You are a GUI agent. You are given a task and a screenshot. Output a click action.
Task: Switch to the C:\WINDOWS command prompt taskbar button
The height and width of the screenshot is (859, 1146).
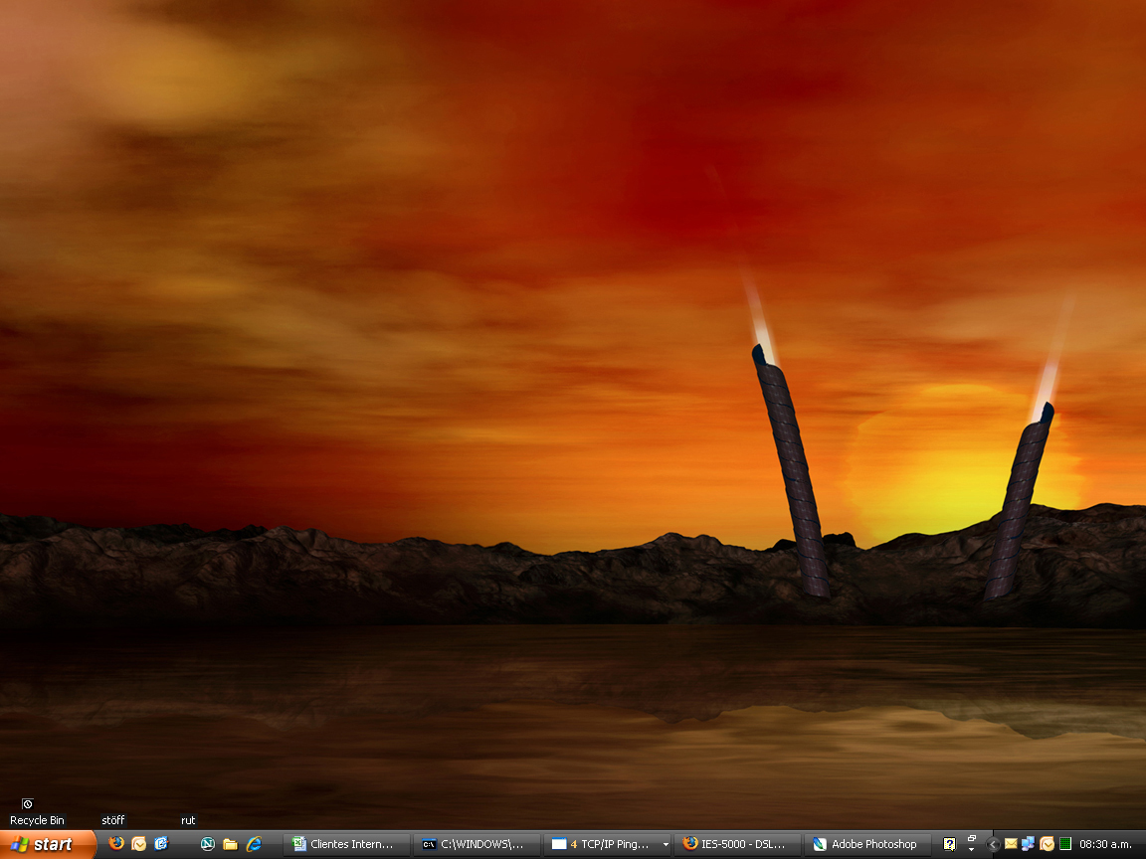(477, 844)
